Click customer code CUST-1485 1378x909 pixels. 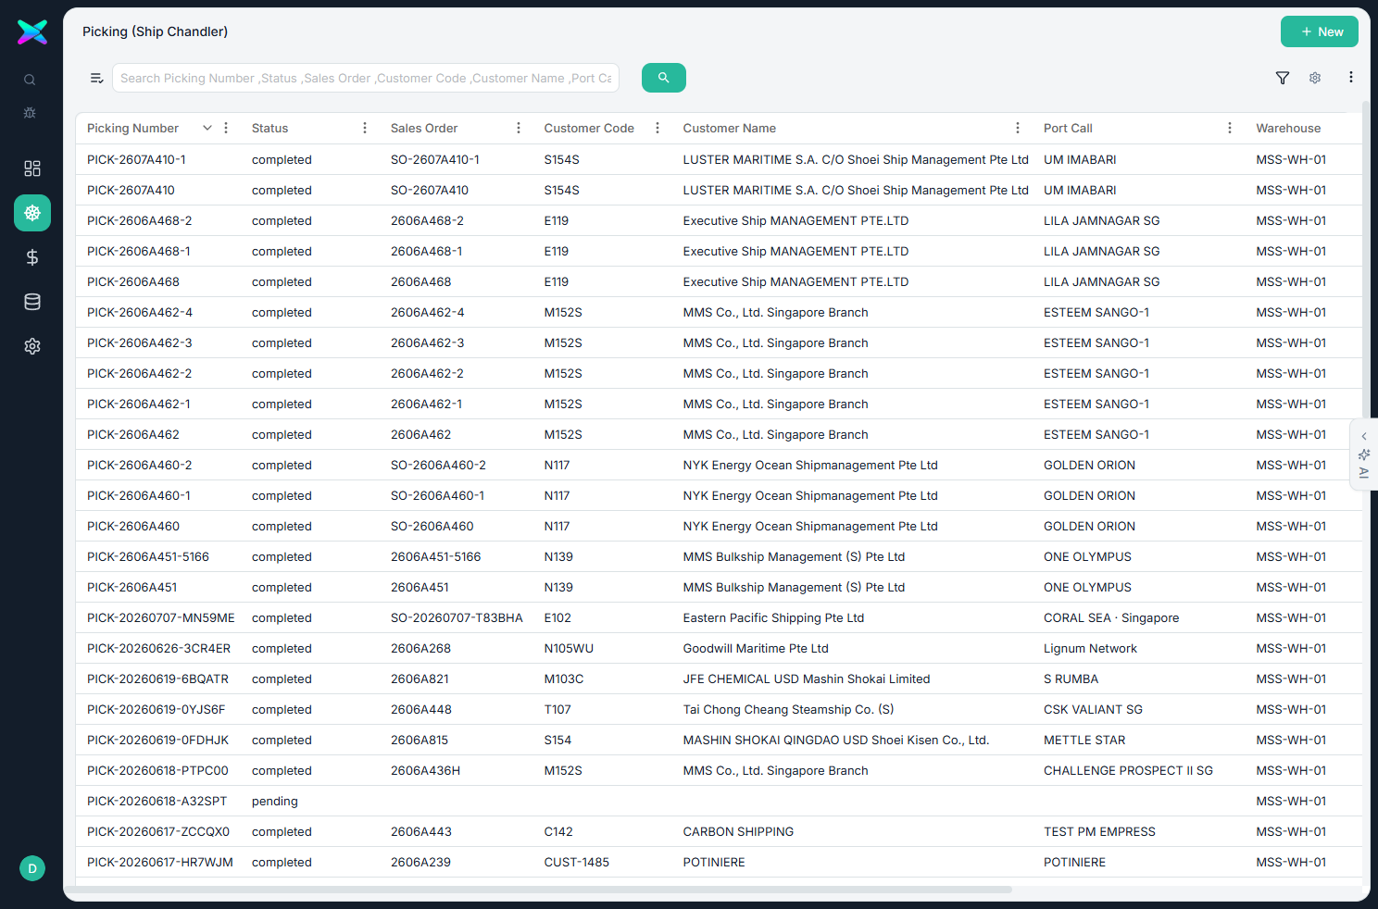point(576,862)
